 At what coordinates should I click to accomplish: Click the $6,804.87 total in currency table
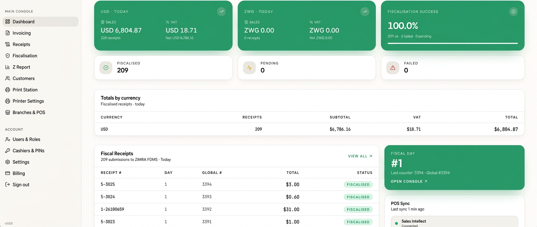click(506, 129)
